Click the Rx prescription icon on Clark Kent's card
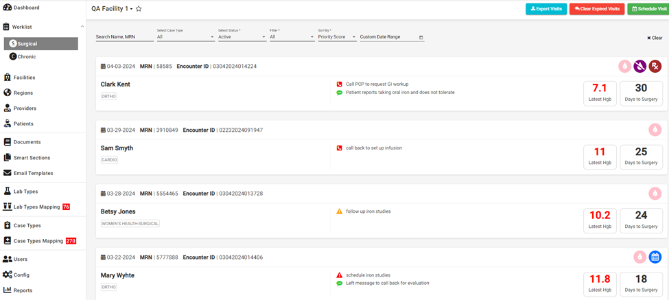Viewport: 669px width, 300px height. click(655, 67)
